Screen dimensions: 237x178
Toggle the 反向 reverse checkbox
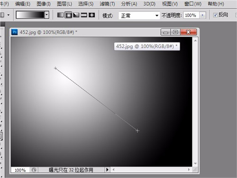pos(215,15)
